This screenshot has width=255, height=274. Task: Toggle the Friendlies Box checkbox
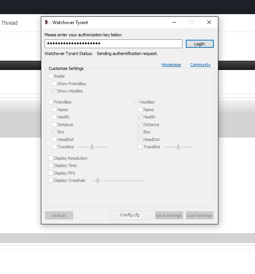[54, 132]
